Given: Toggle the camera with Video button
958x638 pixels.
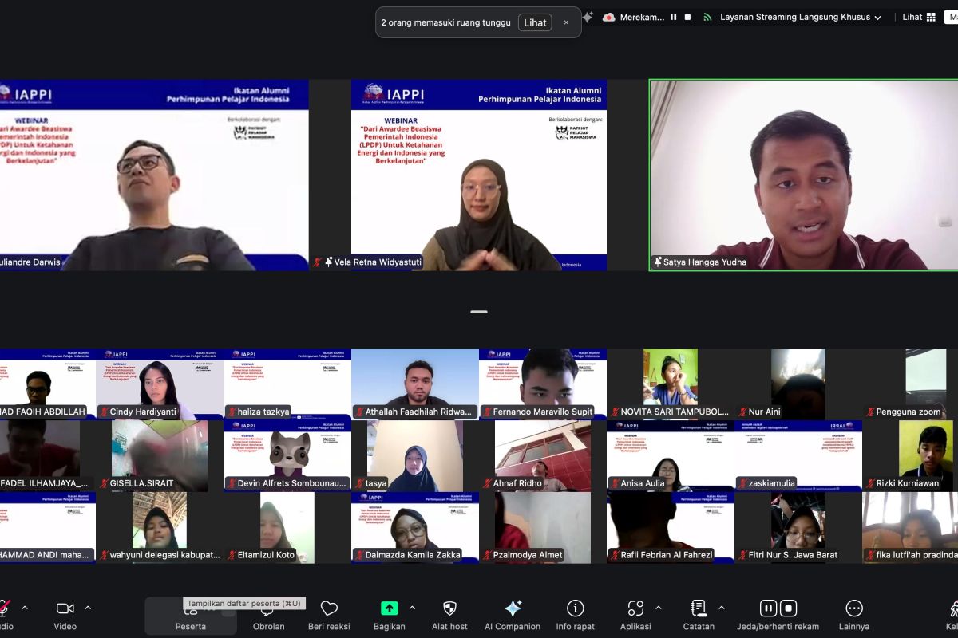Looking at the screenshot, I should (65, 608).
